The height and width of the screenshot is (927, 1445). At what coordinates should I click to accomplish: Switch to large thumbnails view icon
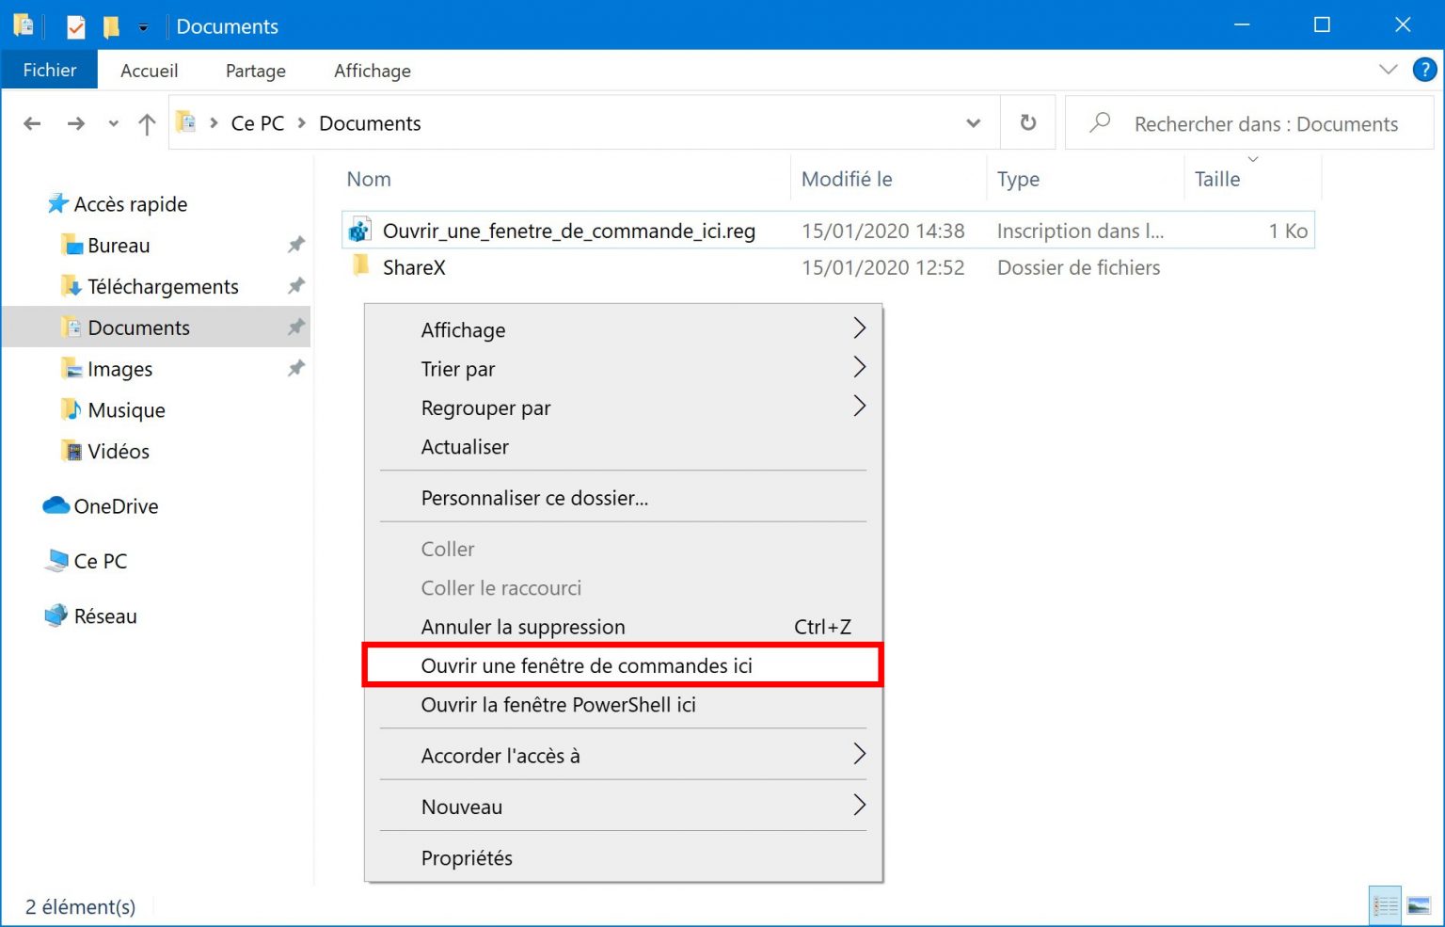click(x=1419, y=906)
